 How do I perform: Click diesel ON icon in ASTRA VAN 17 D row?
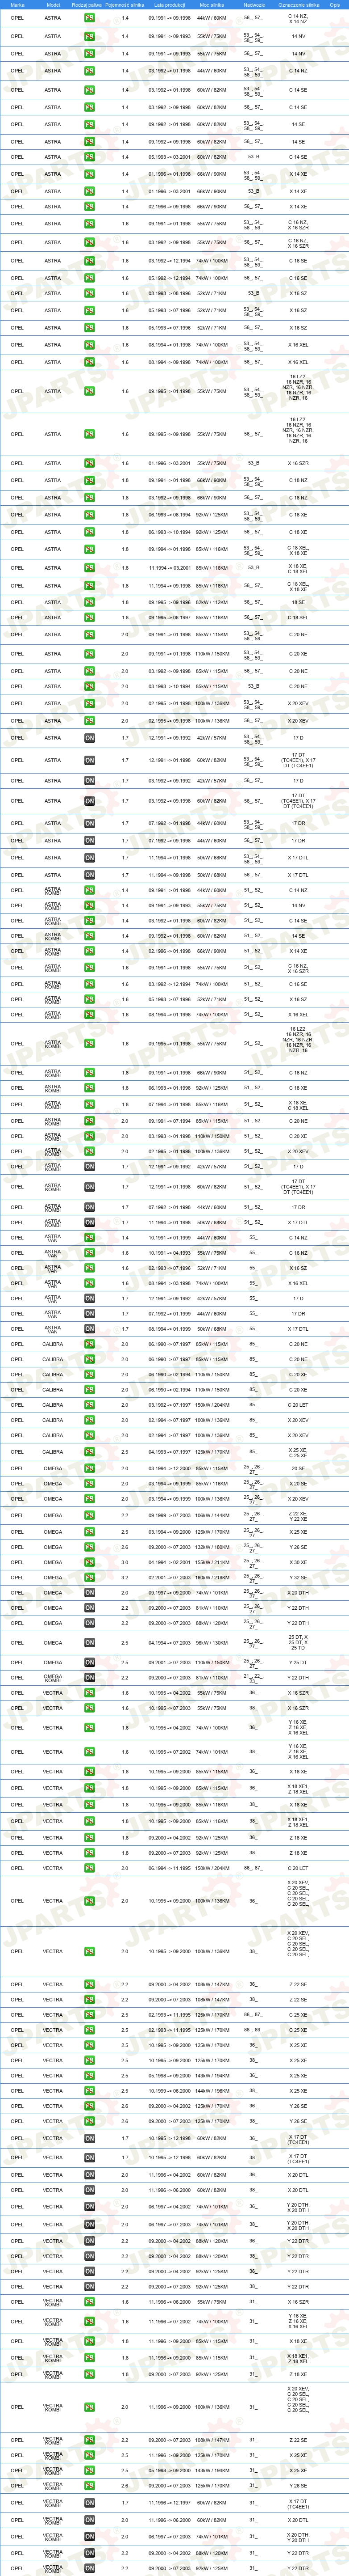(x=90, y=1299)
